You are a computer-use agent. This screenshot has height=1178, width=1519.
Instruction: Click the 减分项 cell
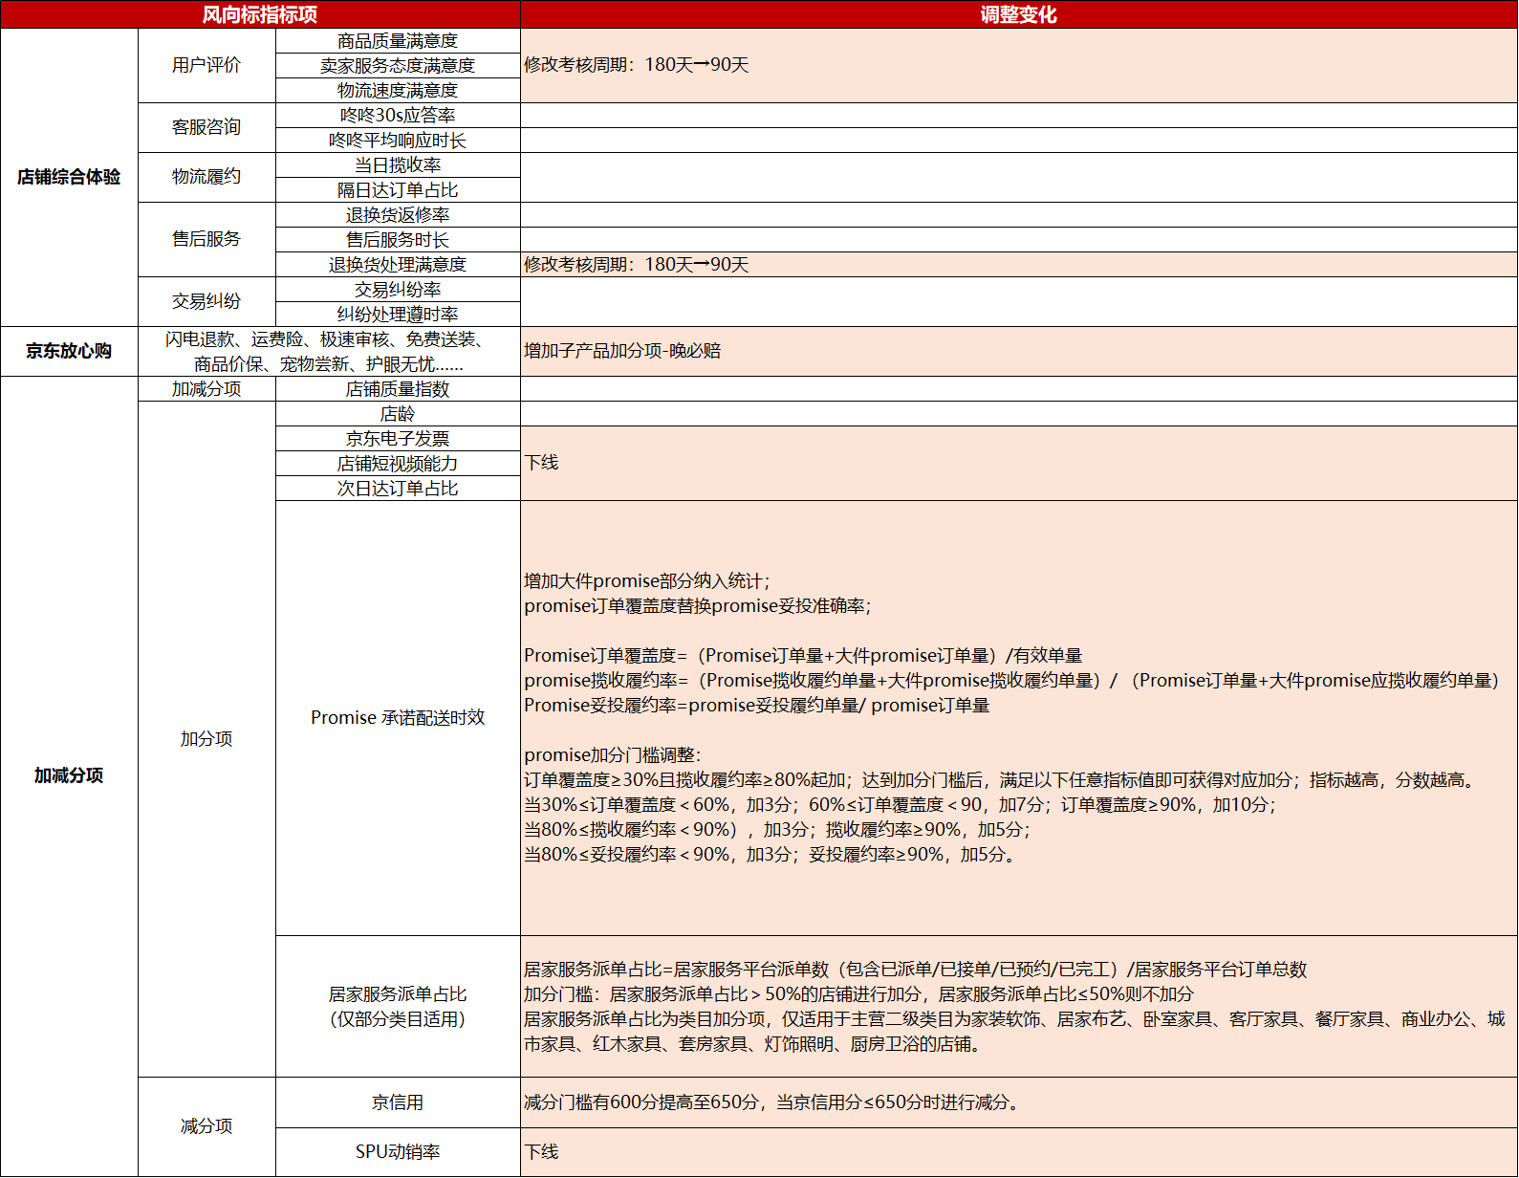pos(206,1126)
